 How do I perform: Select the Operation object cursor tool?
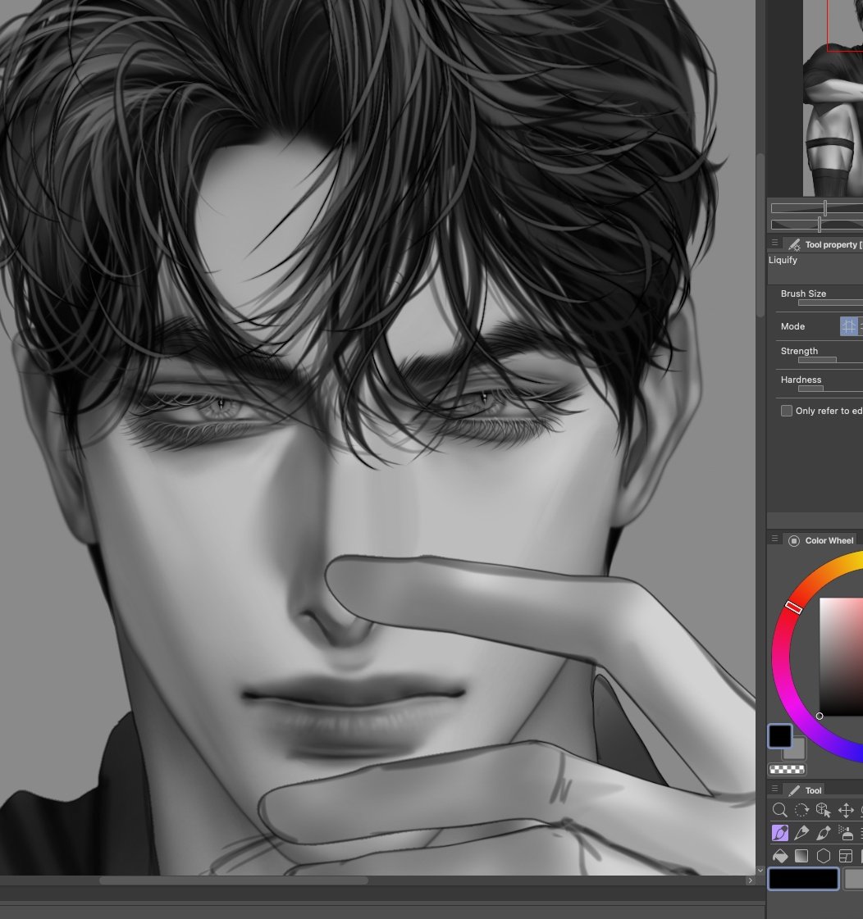tap(824, 810)
